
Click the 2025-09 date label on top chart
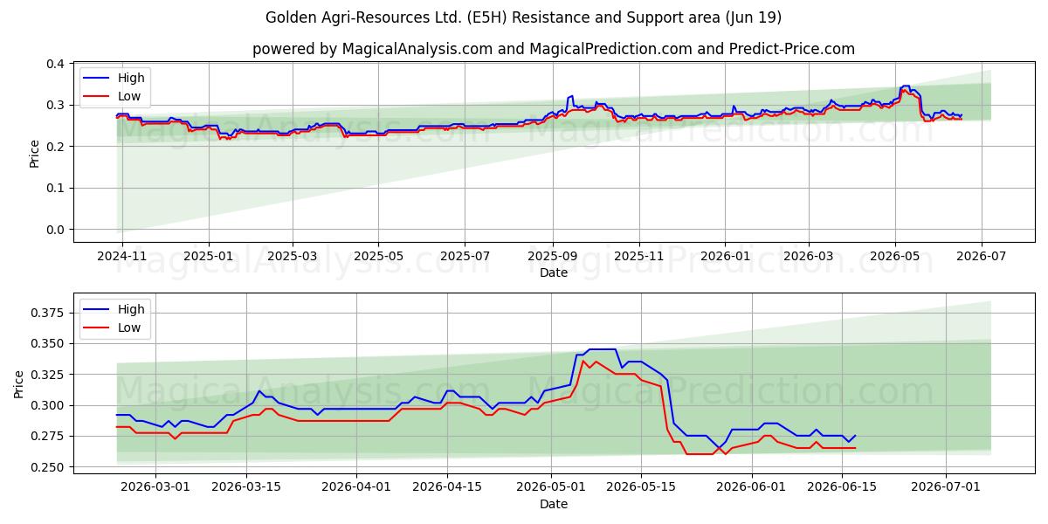[x=553, y=256]
